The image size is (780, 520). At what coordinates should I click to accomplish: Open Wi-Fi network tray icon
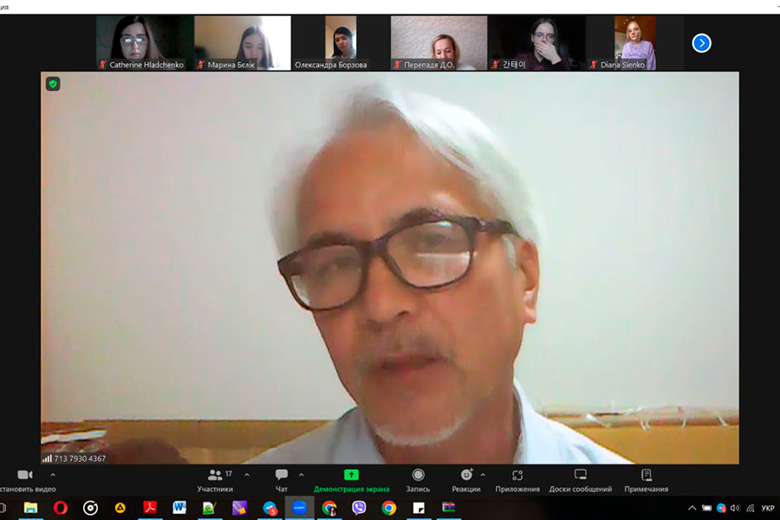tap(751, 508)
